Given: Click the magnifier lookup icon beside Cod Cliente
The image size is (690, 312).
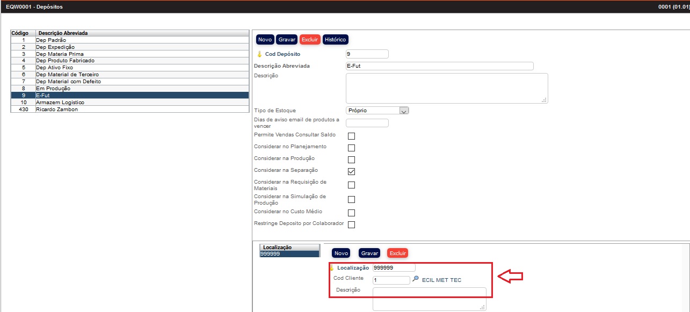Looking at the screenshot, I should click(x=416, y=279).
